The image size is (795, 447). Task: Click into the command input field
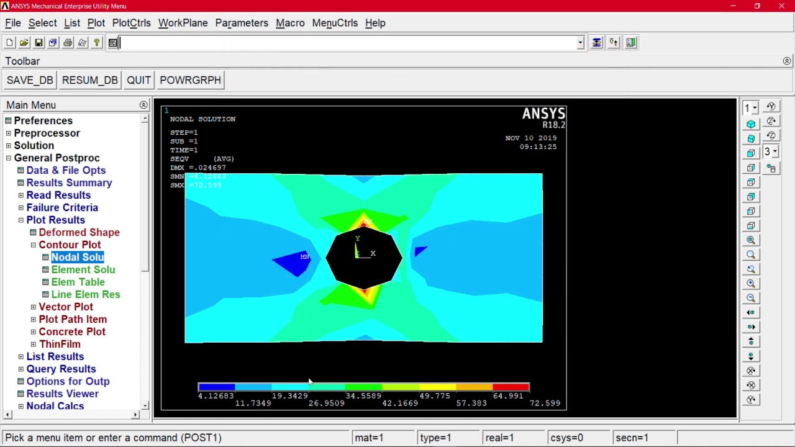point(348,43)
